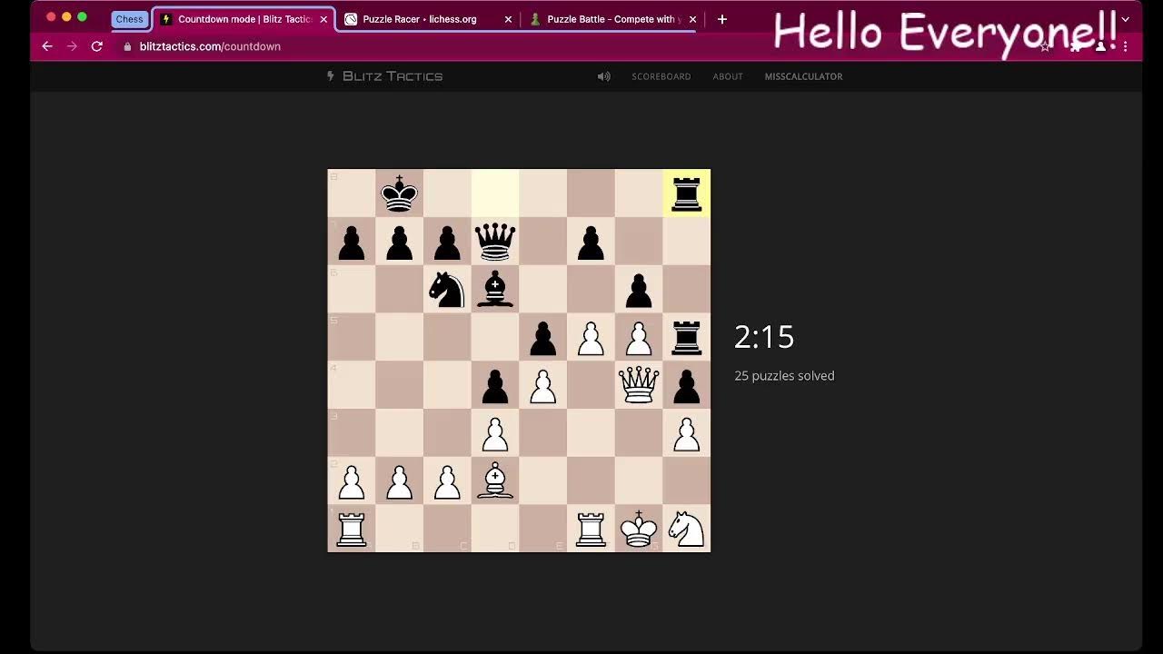Select the white knight on h1
The height and width of the screenshot is (654, 1163).
pos(686,529)
